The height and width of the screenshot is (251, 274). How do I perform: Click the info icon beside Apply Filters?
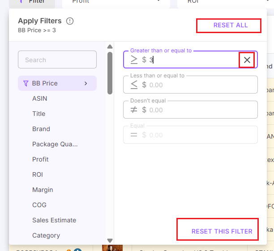(x=70, y=21)
